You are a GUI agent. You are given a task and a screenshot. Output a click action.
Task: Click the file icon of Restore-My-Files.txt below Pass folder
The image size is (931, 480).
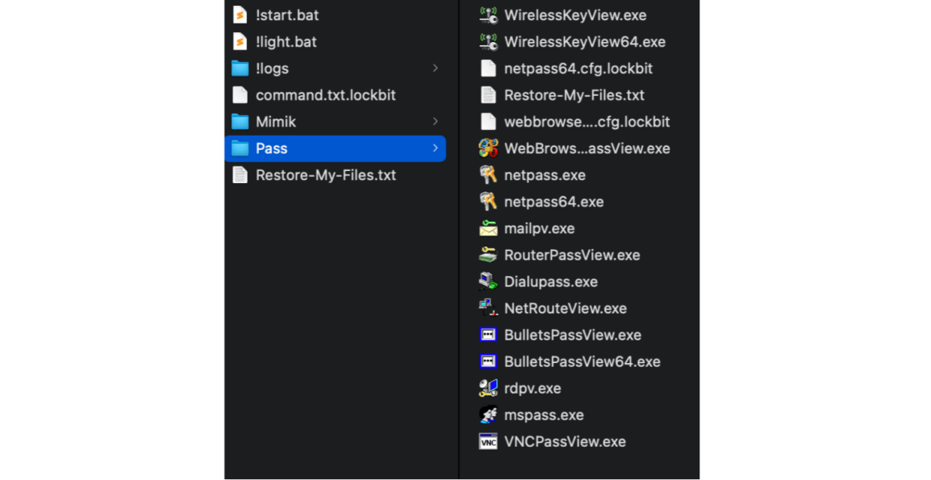pyautogui.click(x=240, y=175)
